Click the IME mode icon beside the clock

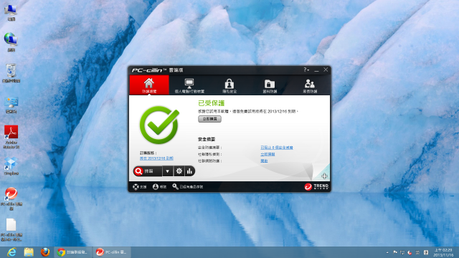[426, 252]
